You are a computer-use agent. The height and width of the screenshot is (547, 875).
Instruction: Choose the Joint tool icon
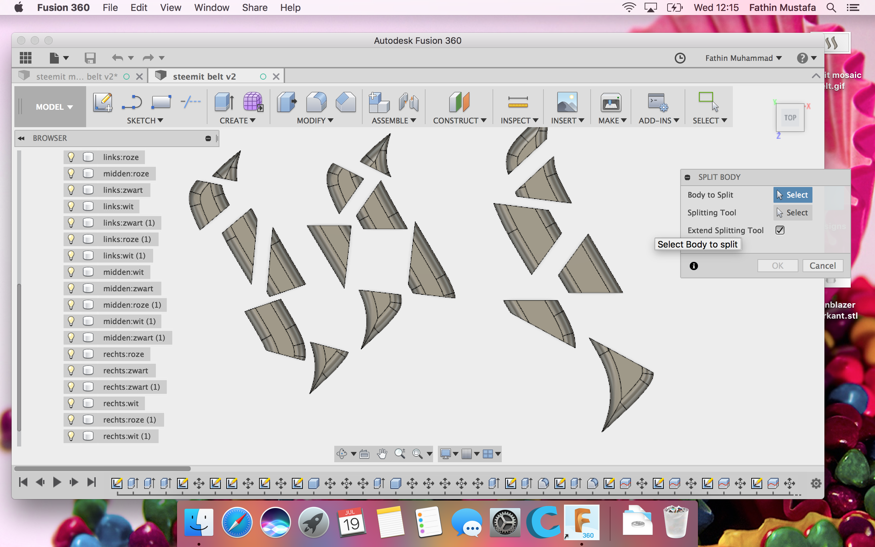[408, 102]
